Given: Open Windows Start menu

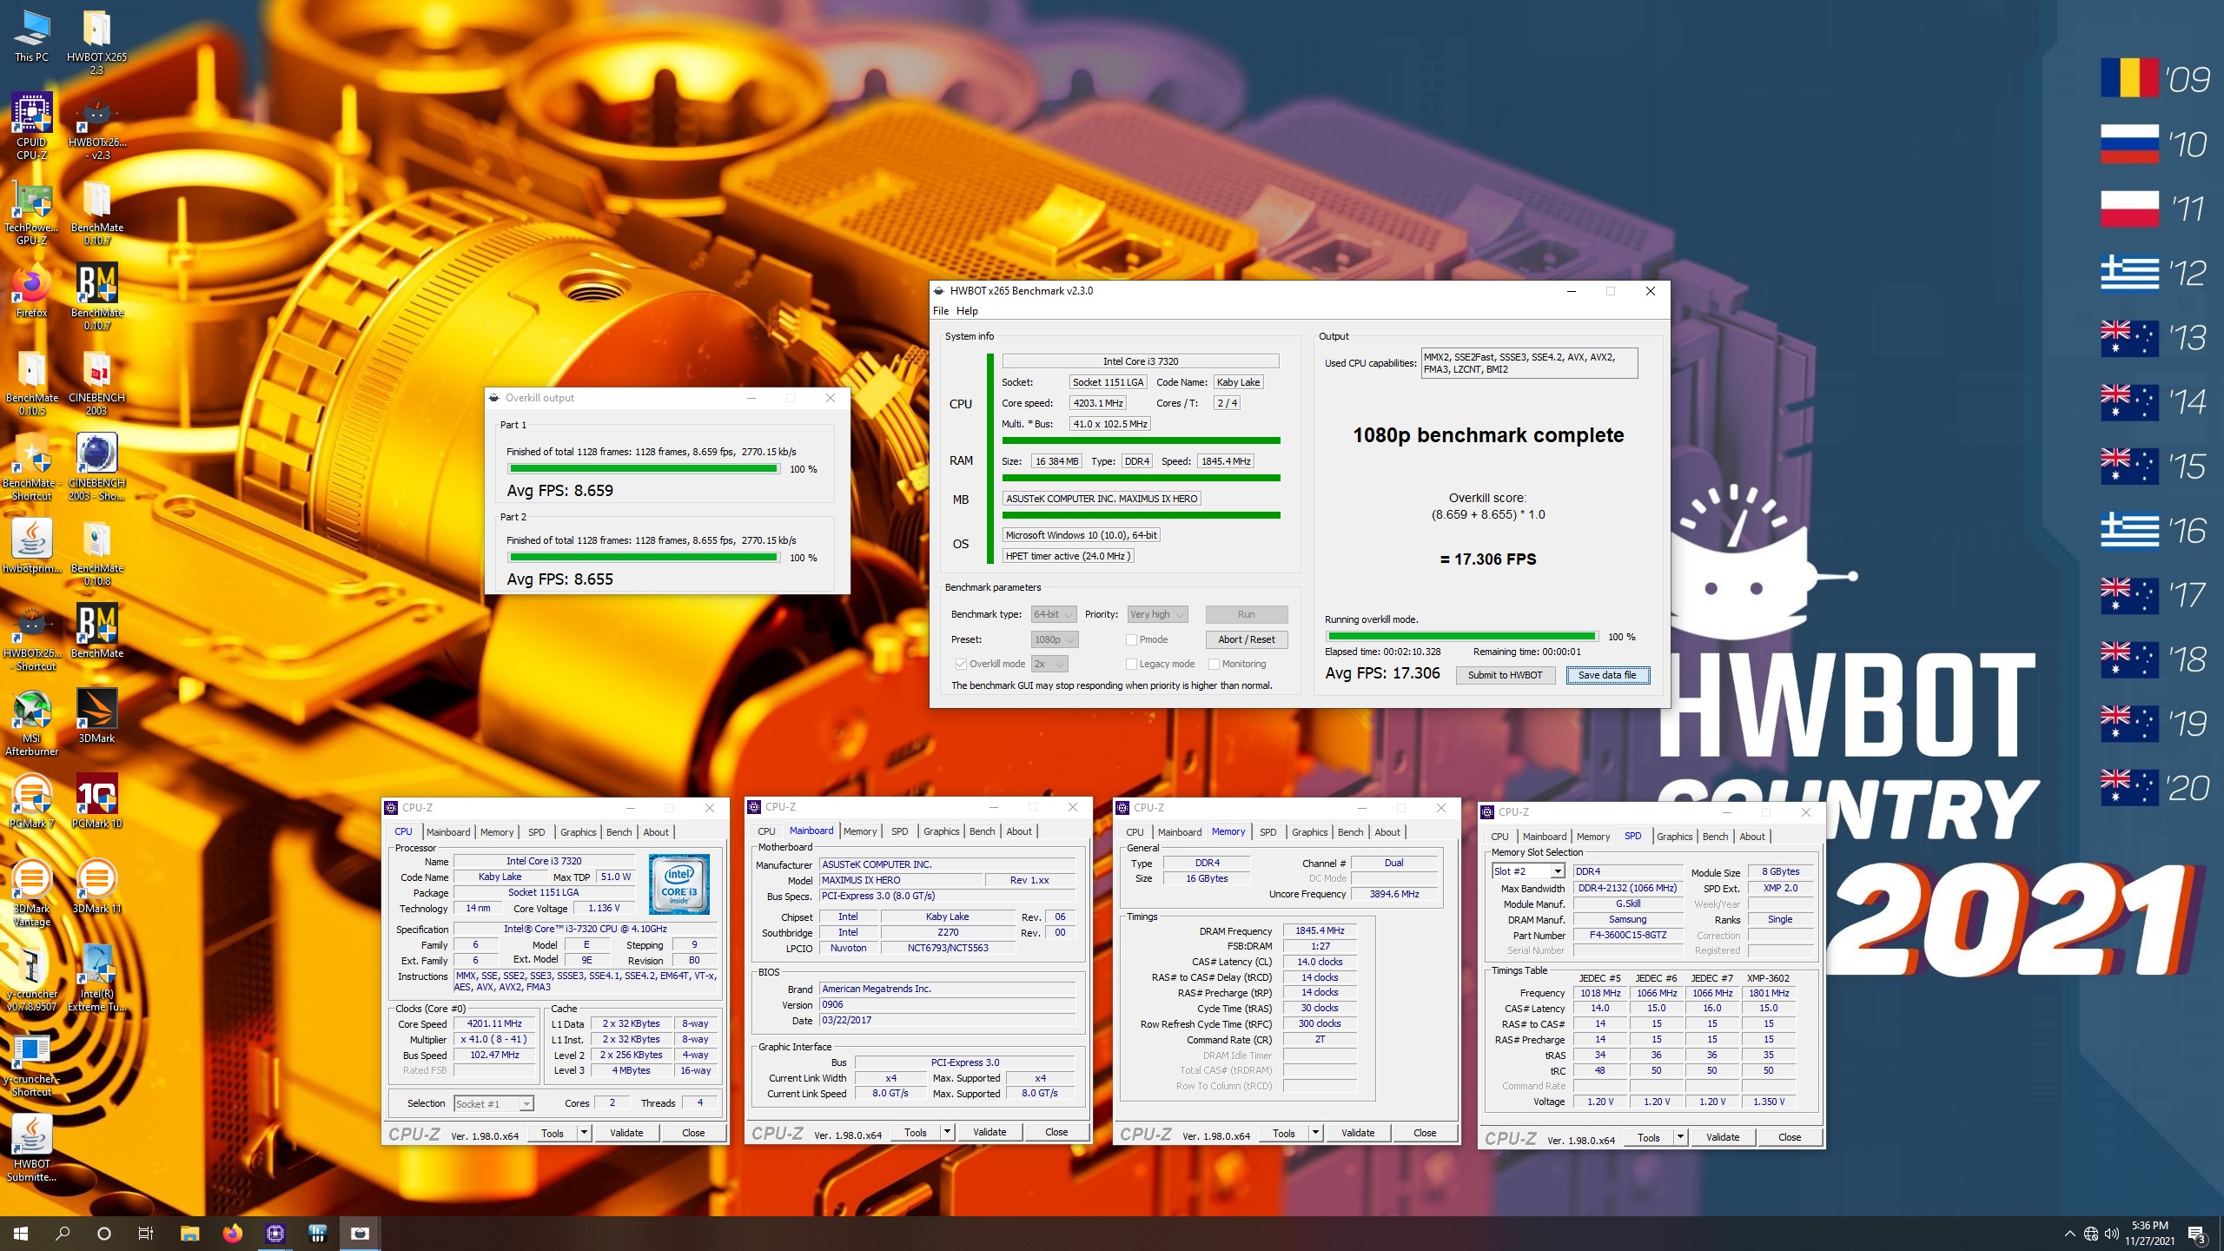Looking at the screenshot, I should pos(21,1233).
